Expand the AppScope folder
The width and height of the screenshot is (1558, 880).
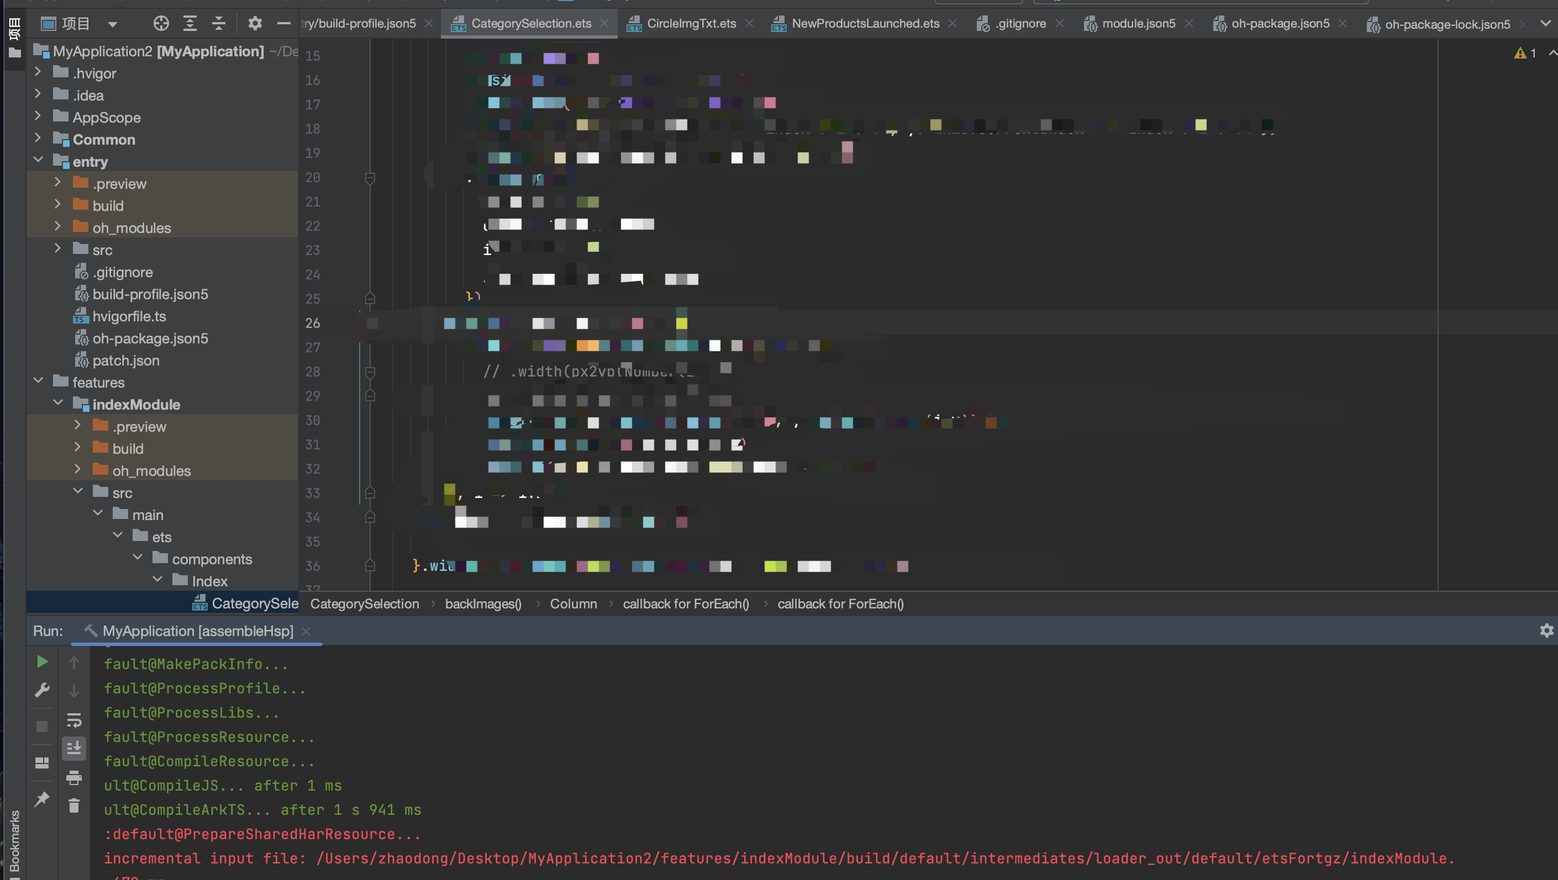[x=38, y=116]
